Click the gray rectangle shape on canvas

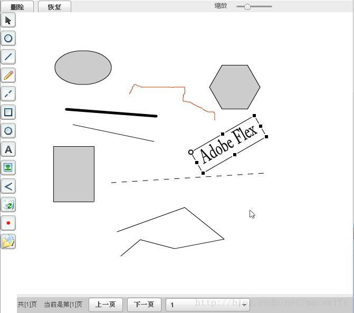pos(74,174)
